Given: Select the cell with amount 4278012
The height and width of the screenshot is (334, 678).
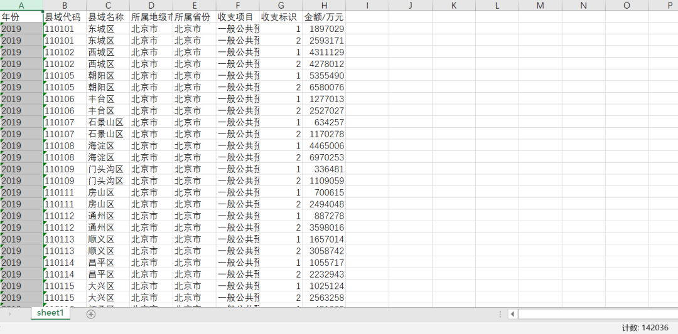Looking at the screenshot, I should coord(325,64).
